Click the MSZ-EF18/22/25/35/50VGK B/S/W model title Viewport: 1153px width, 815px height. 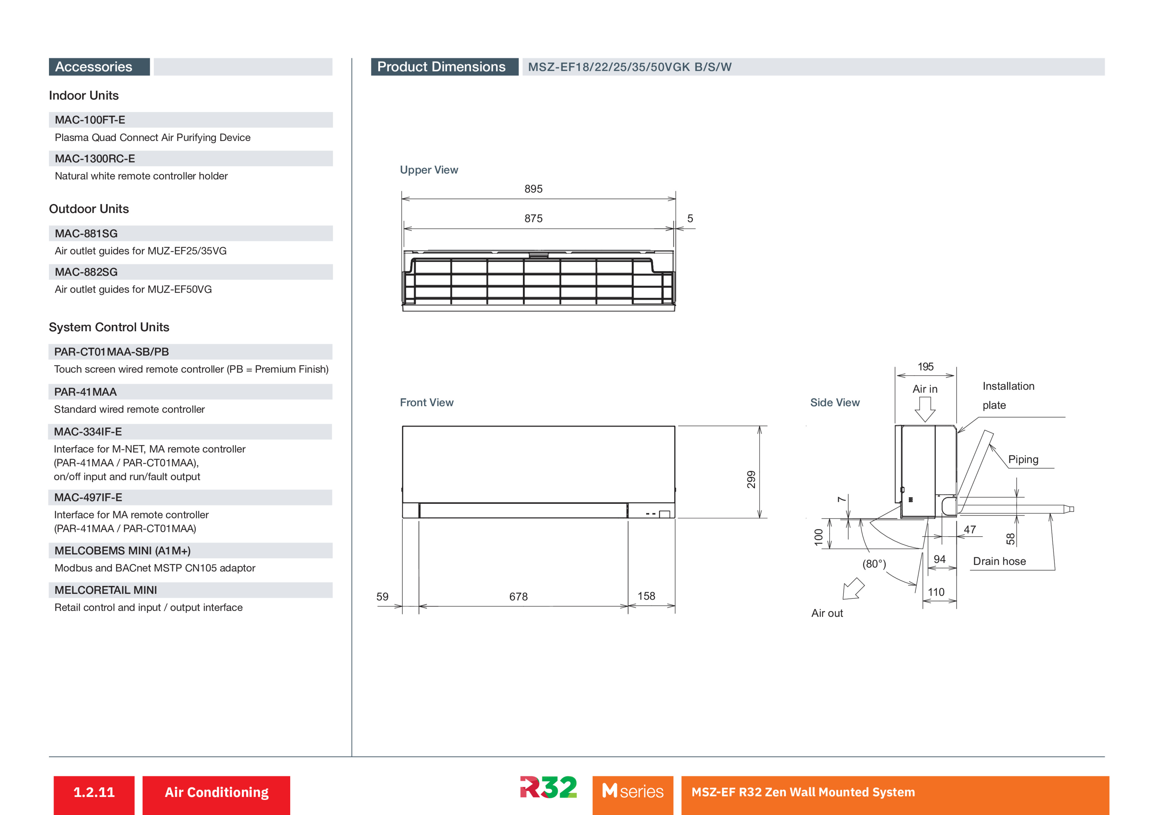click(x=630, y=67)
